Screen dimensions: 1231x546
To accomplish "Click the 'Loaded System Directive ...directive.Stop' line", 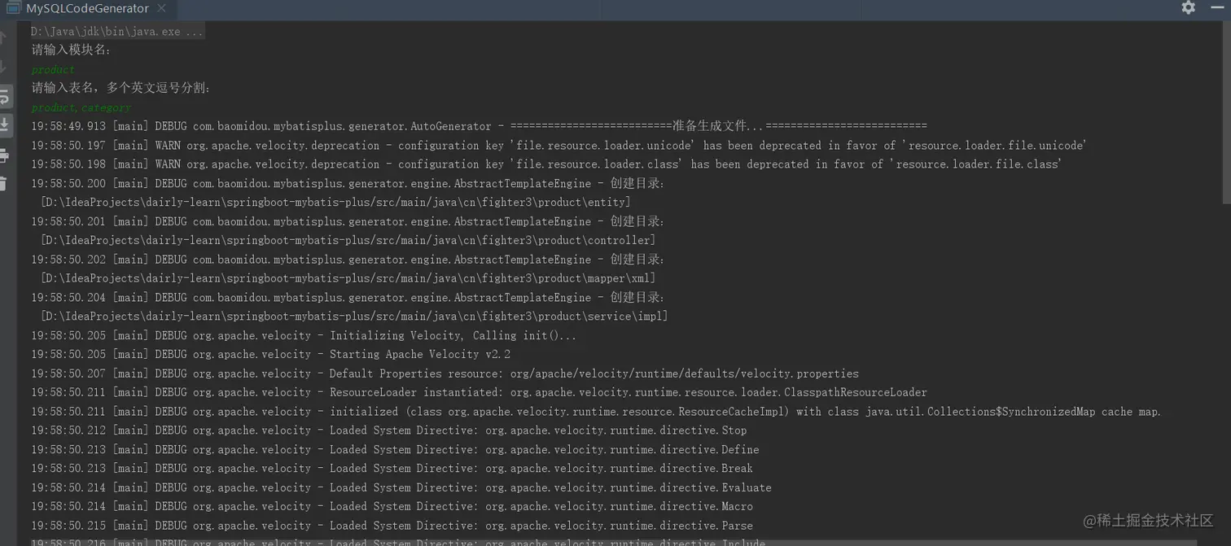I will tap(388, 430).
